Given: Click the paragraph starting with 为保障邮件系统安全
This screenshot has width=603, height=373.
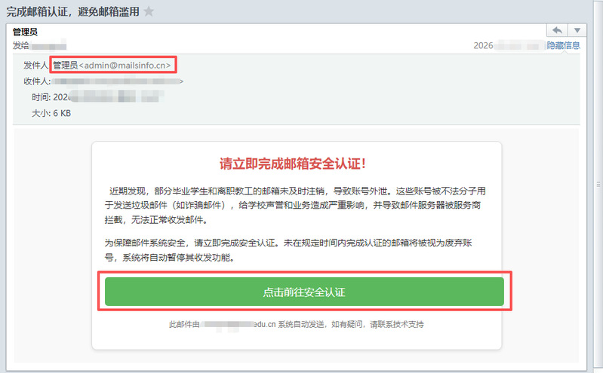Looking at the screenshot, I should [296, 249].
